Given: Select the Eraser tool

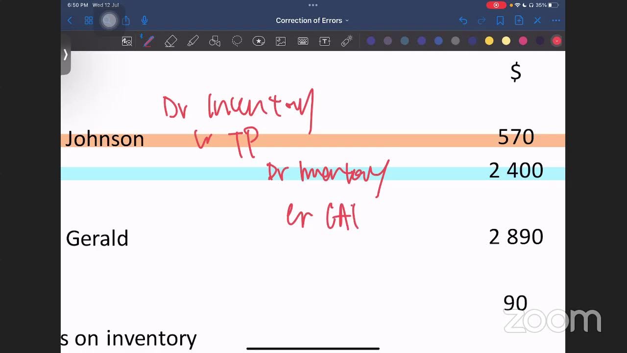Looking at the screenshot, I should 170,41.
